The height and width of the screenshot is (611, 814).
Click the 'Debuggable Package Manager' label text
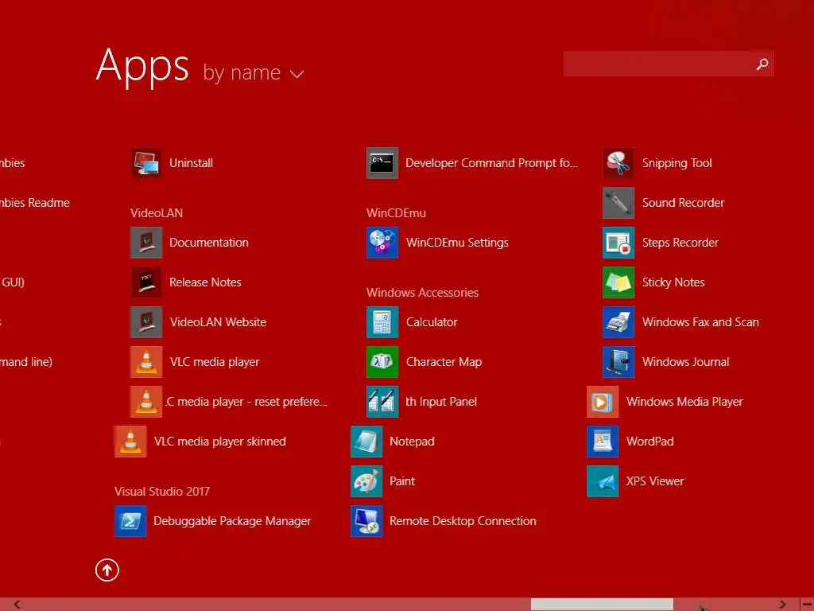[x=232, y=521]
